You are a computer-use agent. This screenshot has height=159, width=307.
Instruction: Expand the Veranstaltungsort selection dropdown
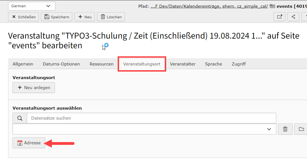click(x=144, y=129)
